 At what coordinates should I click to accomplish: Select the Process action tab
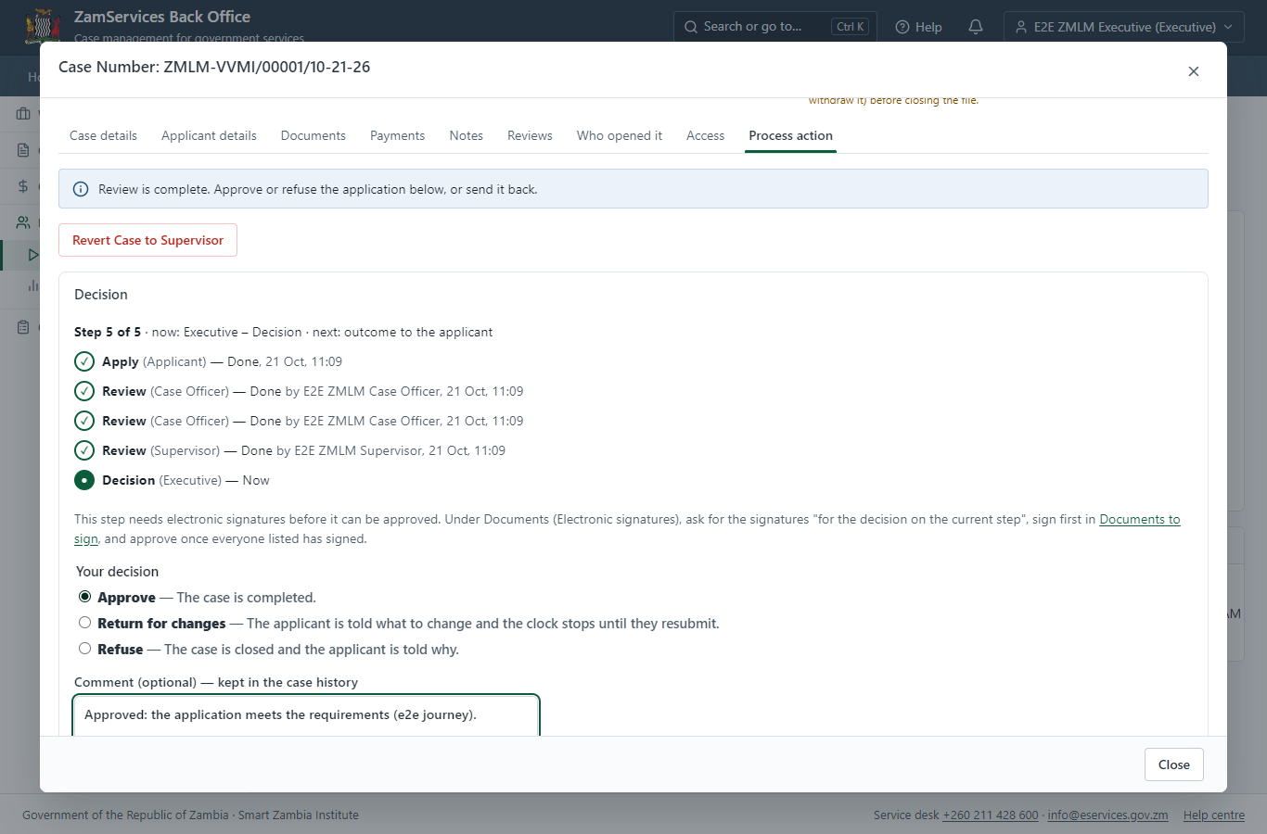pos(791,135)
